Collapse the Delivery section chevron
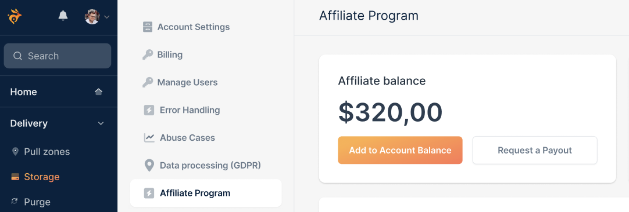 [x=101, y=123]
